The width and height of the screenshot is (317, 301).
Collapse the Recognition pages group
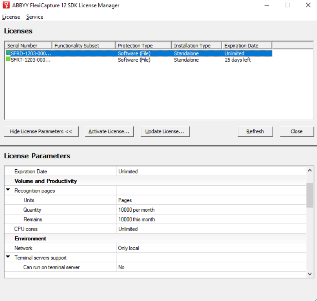pos(8,190)
